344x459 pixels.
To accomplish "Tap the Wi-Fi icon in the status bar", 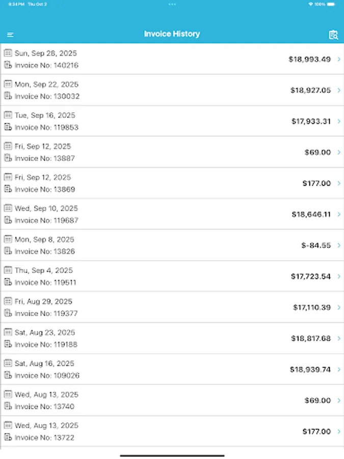I will point(311,3).
